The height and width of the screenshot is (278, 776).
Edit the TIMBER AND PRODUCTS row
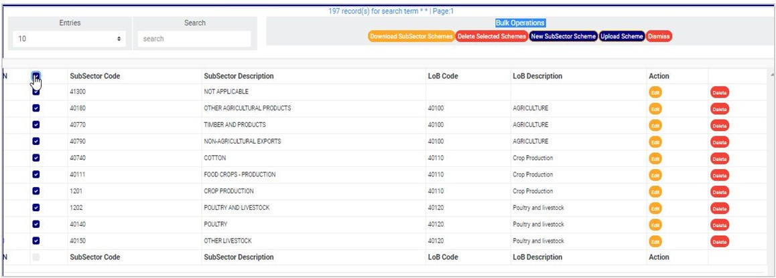click(655, 125)
